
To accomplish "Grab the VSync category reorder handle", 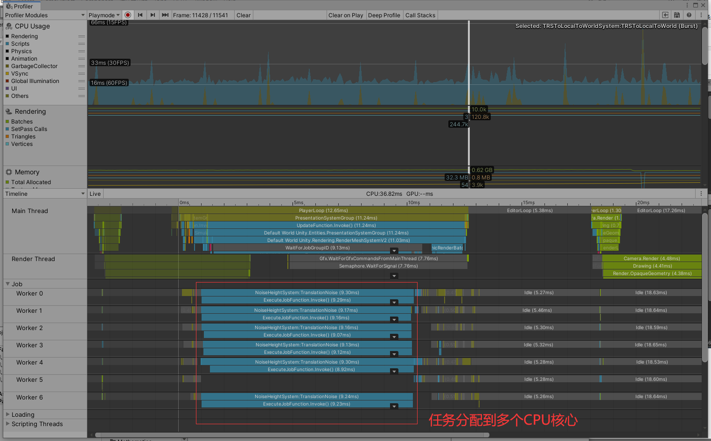I will (82, 74).
